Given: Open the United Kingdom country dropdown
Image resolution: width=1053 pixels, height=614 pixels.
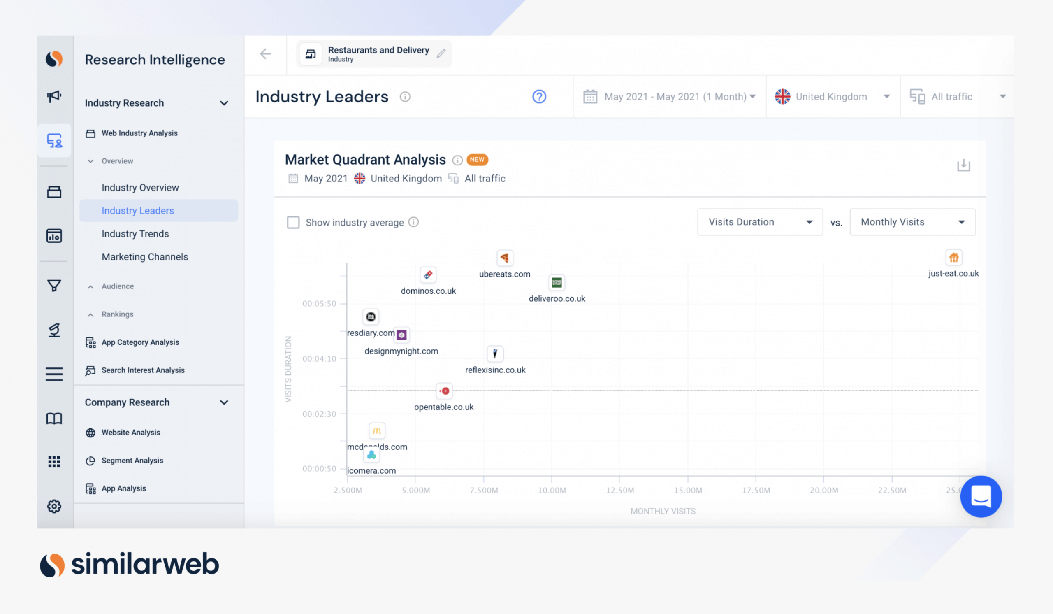Looking at the screenshot, I should click(x=833, y=97).
